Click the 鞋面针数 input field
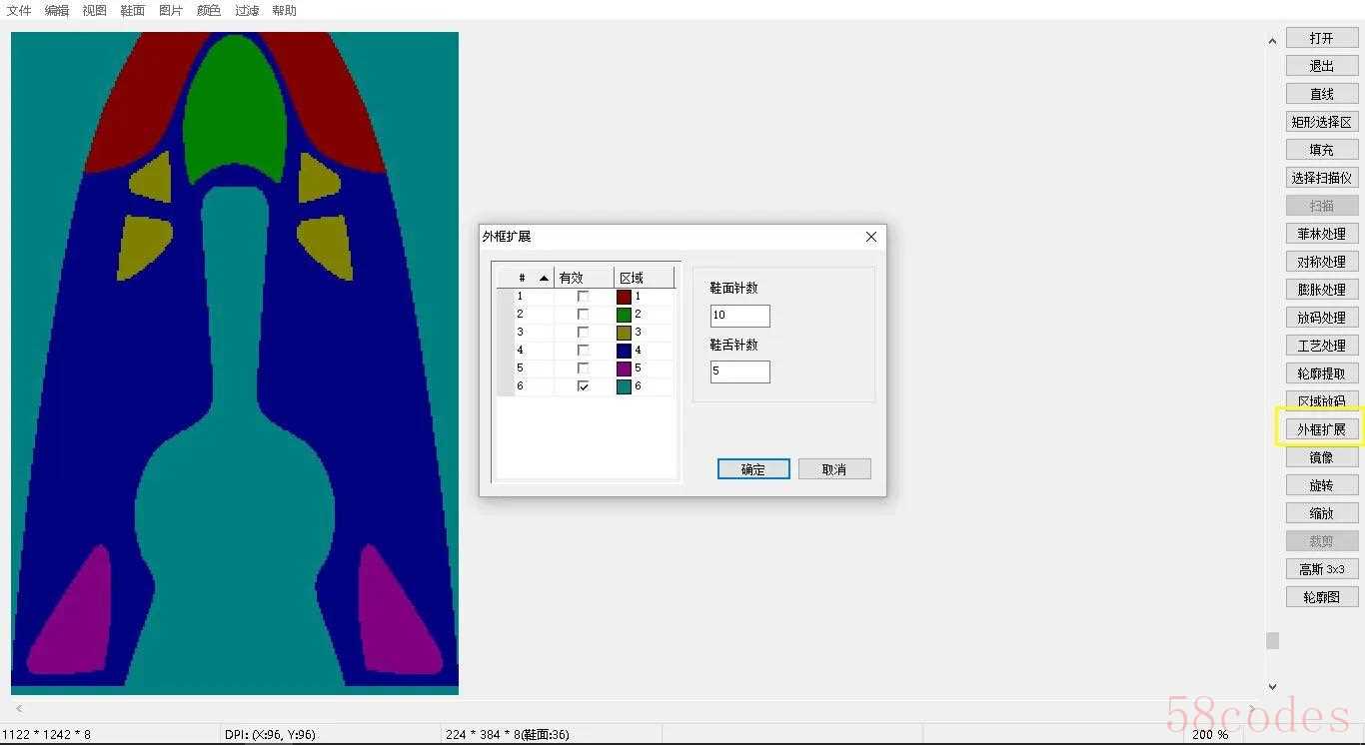 tap(739, 316)
